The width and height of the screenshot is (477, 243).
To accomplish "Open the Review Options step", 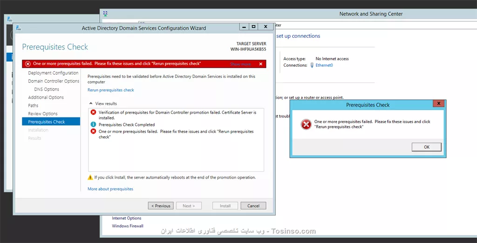I will pos(42,114).
